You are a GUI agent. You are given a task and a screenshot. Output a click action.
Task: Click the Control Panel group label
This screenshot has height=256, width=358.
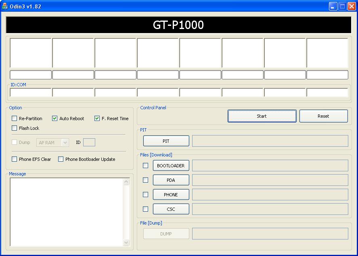pyautogui.click(x=153, y=108)
